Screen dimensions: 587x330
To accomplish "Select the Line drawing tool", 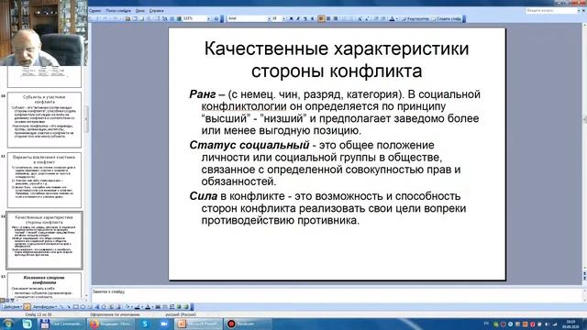I will [x=61, y=307].
